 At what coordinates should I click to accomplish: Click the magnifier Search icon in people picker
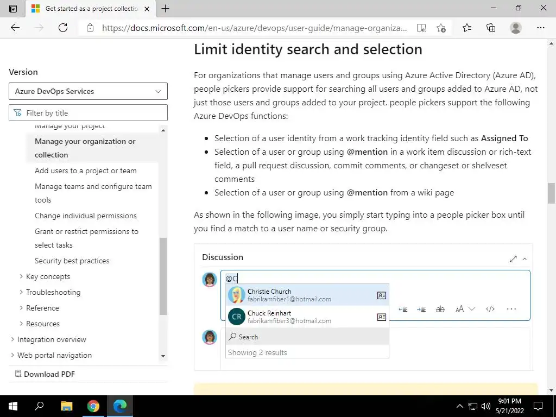pos(232,337)
